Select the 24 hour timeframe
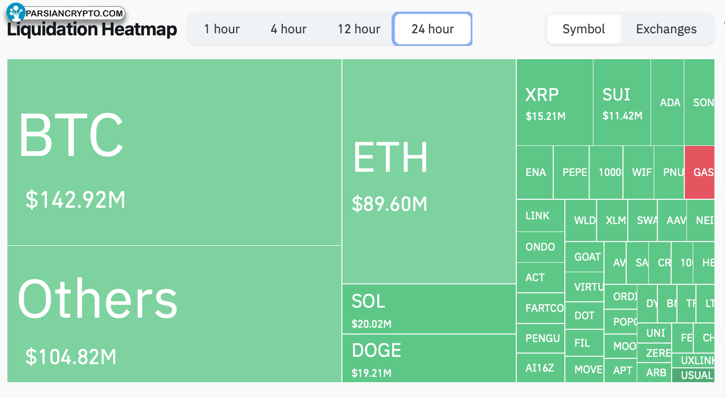The height and width of the screenshot is (398, 725). 432,29
